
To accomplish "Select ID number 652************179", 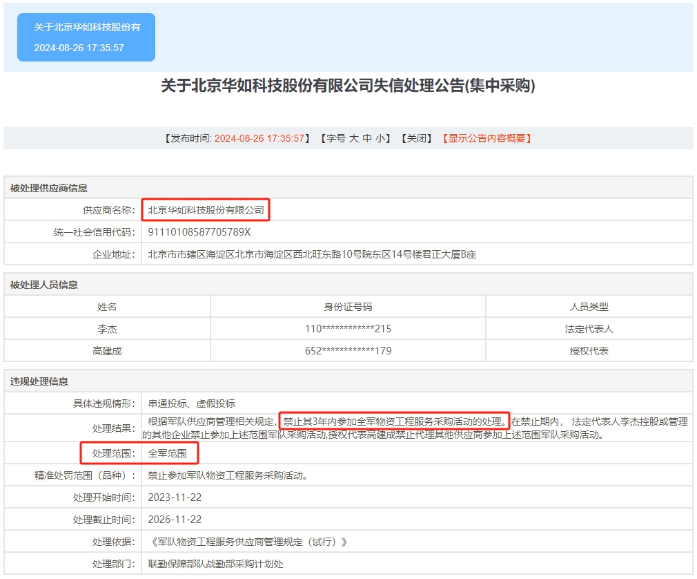I will (348, 351).
